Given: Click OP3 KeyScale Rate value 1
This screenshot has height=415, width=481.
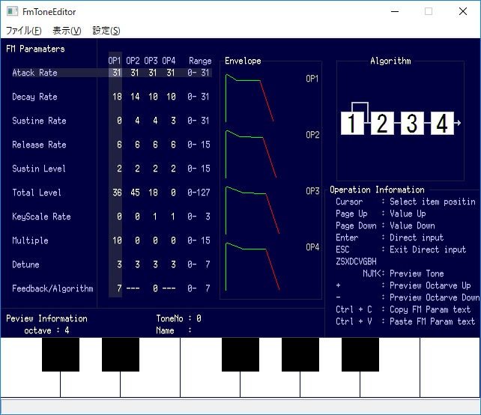Looking at the screenshot, I should click(x=155, y=216).
